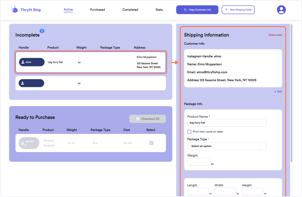Click the Incomplete section heading
Screen dimensions: 302x197
(27, 35)
